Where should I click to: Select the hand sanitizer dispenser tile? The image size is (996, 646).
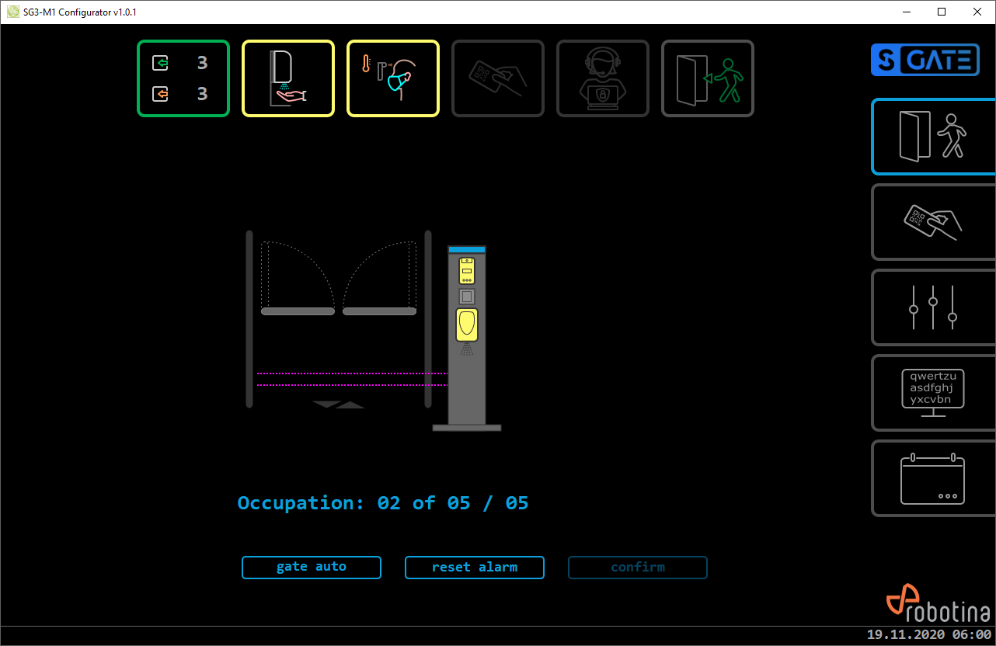coord(288,78)
